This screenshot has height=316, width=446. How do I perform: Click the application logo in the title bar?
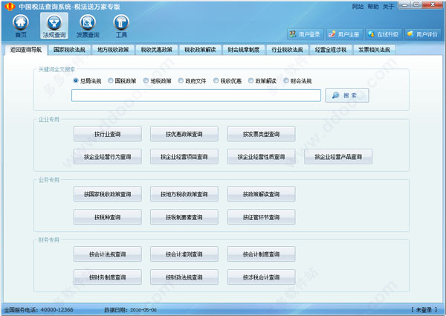point(10,6)
